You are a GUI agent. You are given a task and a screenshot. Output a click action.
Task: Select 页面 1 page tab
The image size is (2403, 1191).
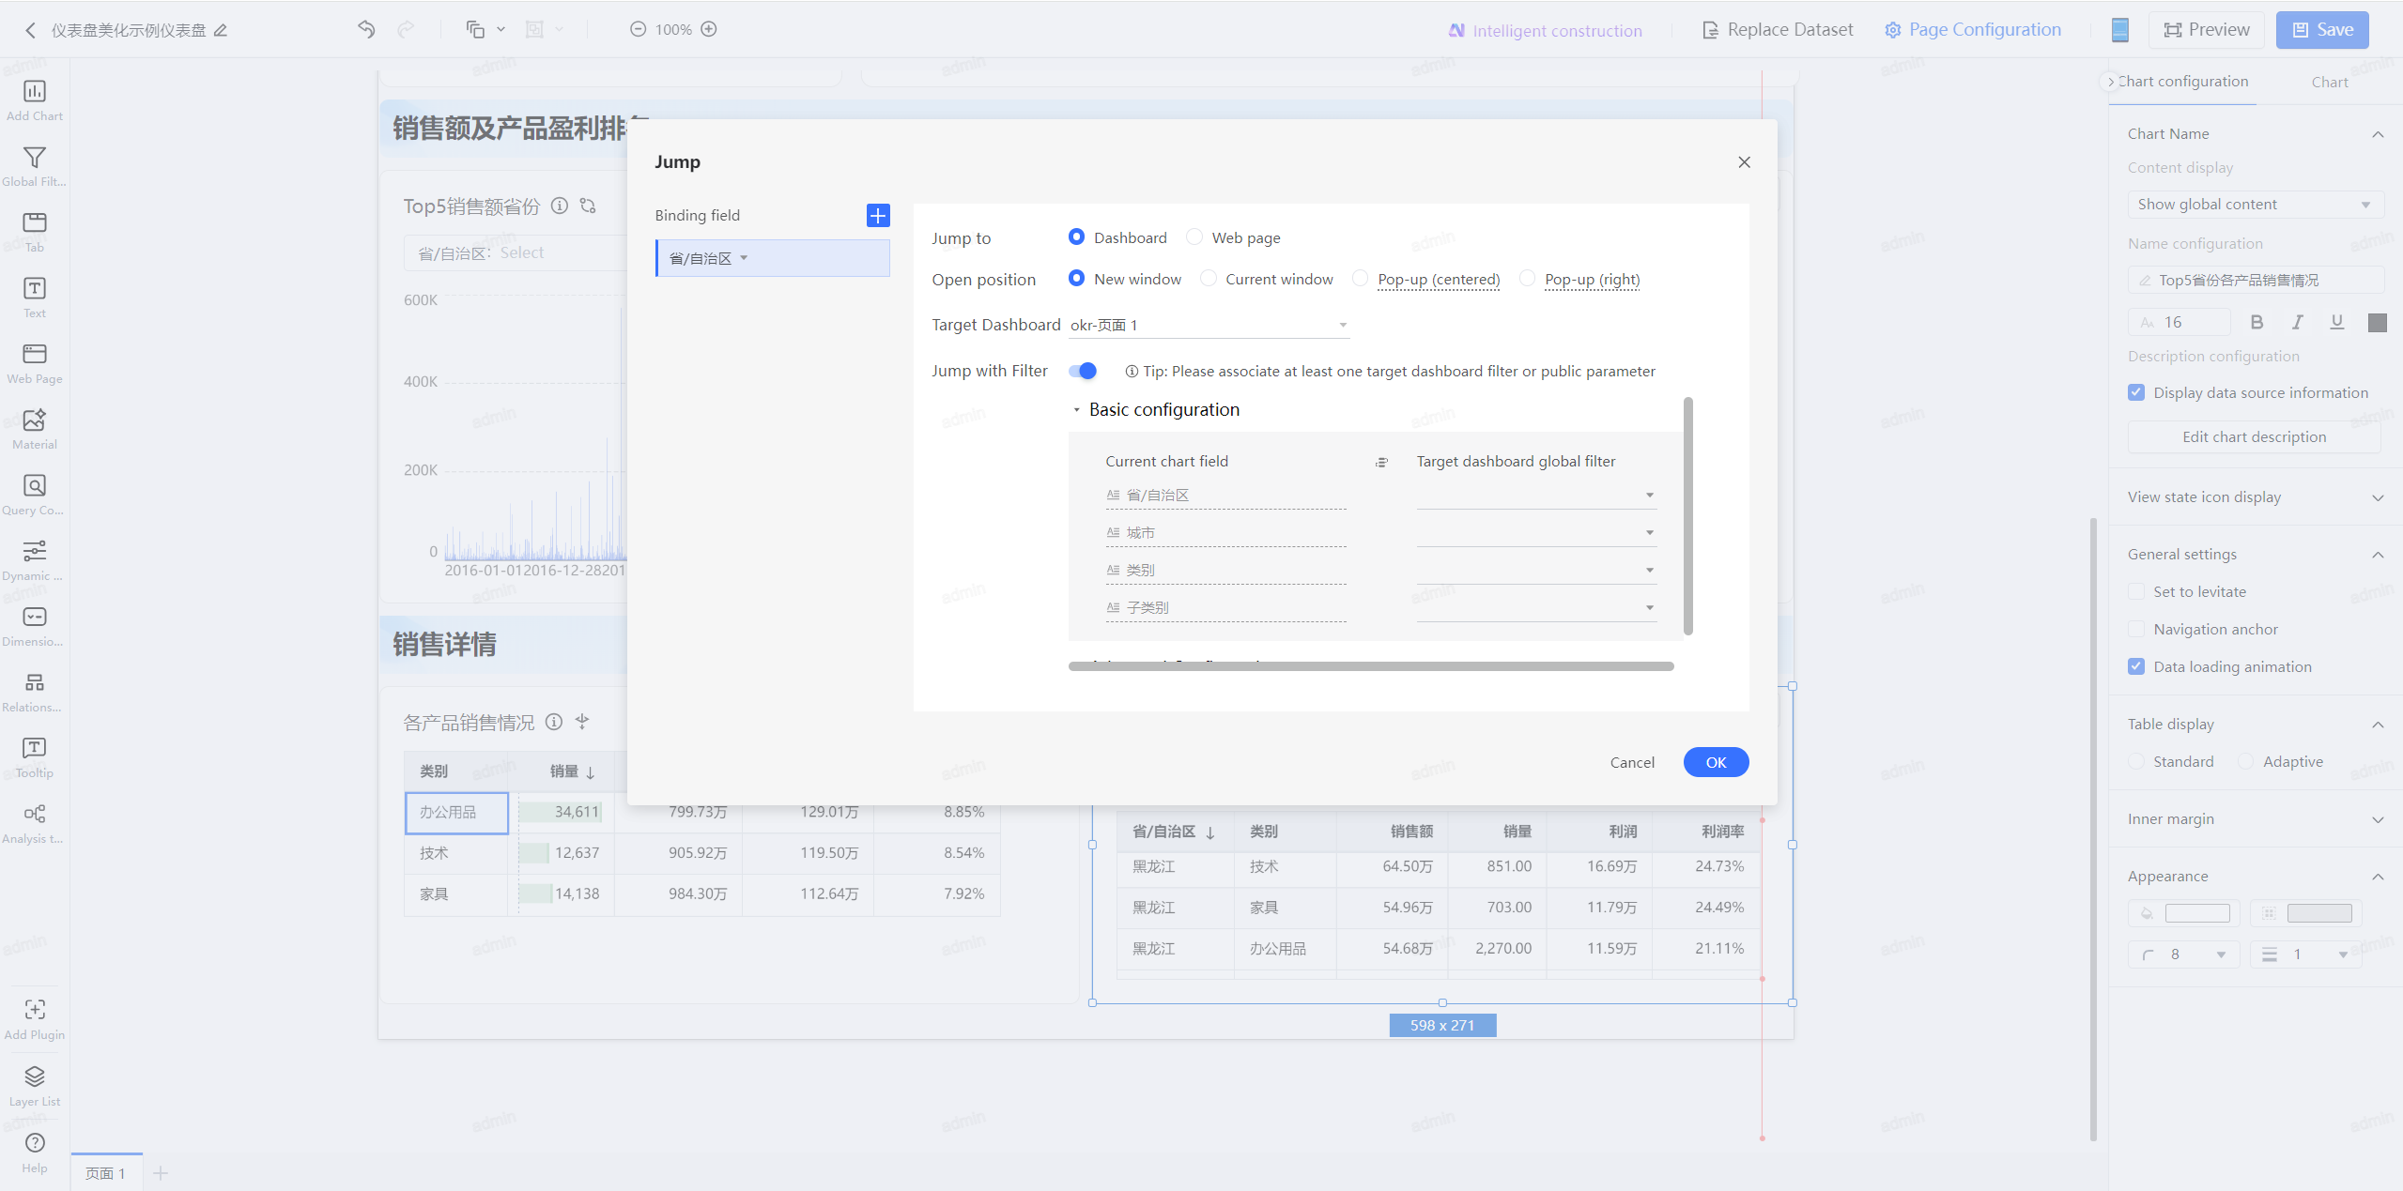pos(106,1173)
